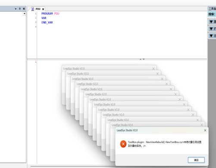Close the frontmost LeadSys Studio error dialog
Screen dimensions: 216x168
(x=205, y=130)
